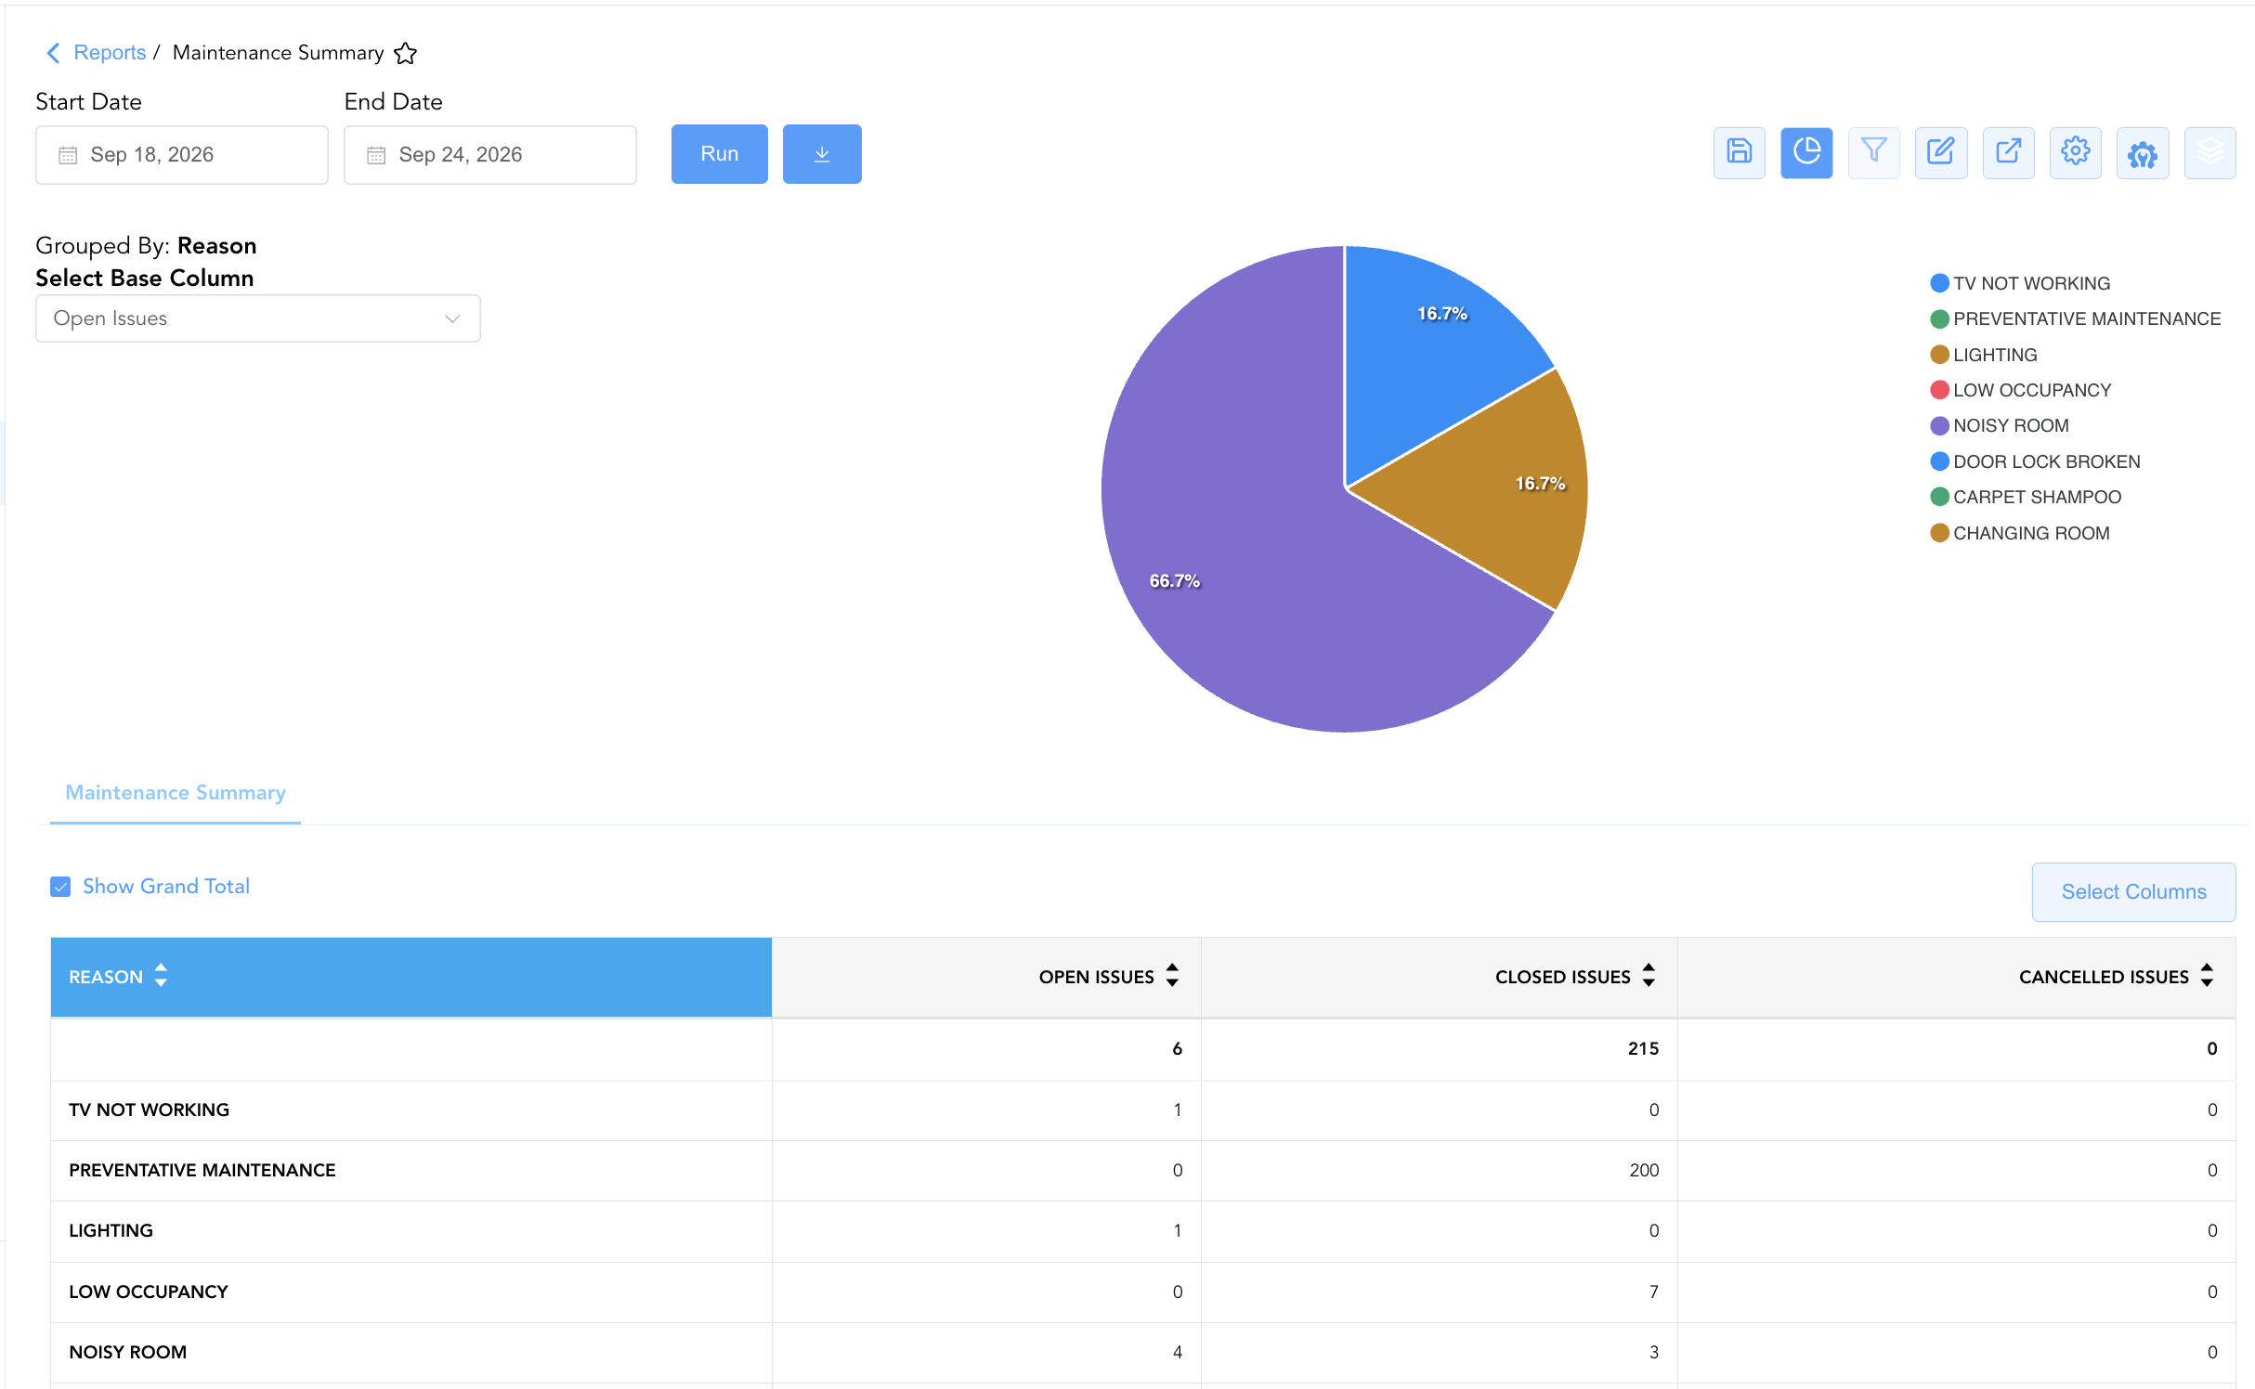Toggle NOISY ROOM legend entry
2255x1389 pixels.
pos(2000,426)
